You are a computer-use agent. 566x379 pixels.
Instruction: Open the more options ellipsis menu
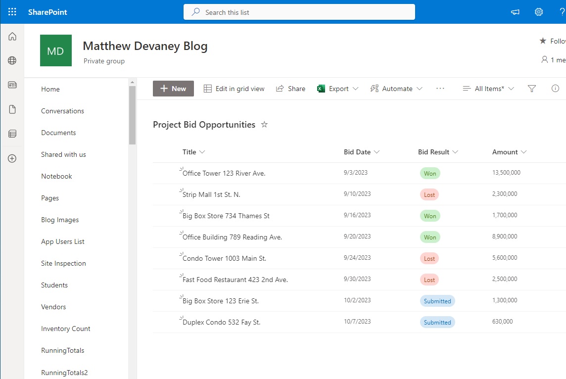440,89
